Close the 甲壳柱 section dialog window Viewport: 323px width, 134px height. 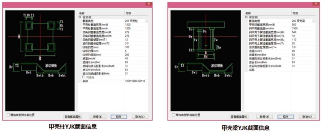[x=149, y=3]
